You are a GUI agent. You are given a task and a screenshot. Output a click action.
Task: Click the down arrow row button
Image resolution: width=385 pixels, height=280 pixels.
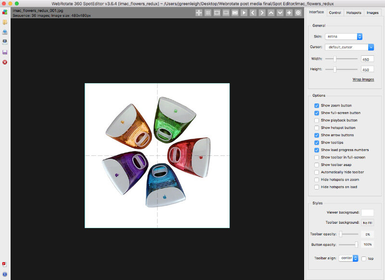(280, 13)
